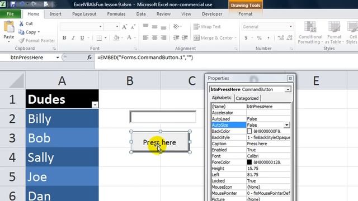The width and height of the screenshot is (358, 201).
Task: Apply Percent Style format
Action: (259, 38)
